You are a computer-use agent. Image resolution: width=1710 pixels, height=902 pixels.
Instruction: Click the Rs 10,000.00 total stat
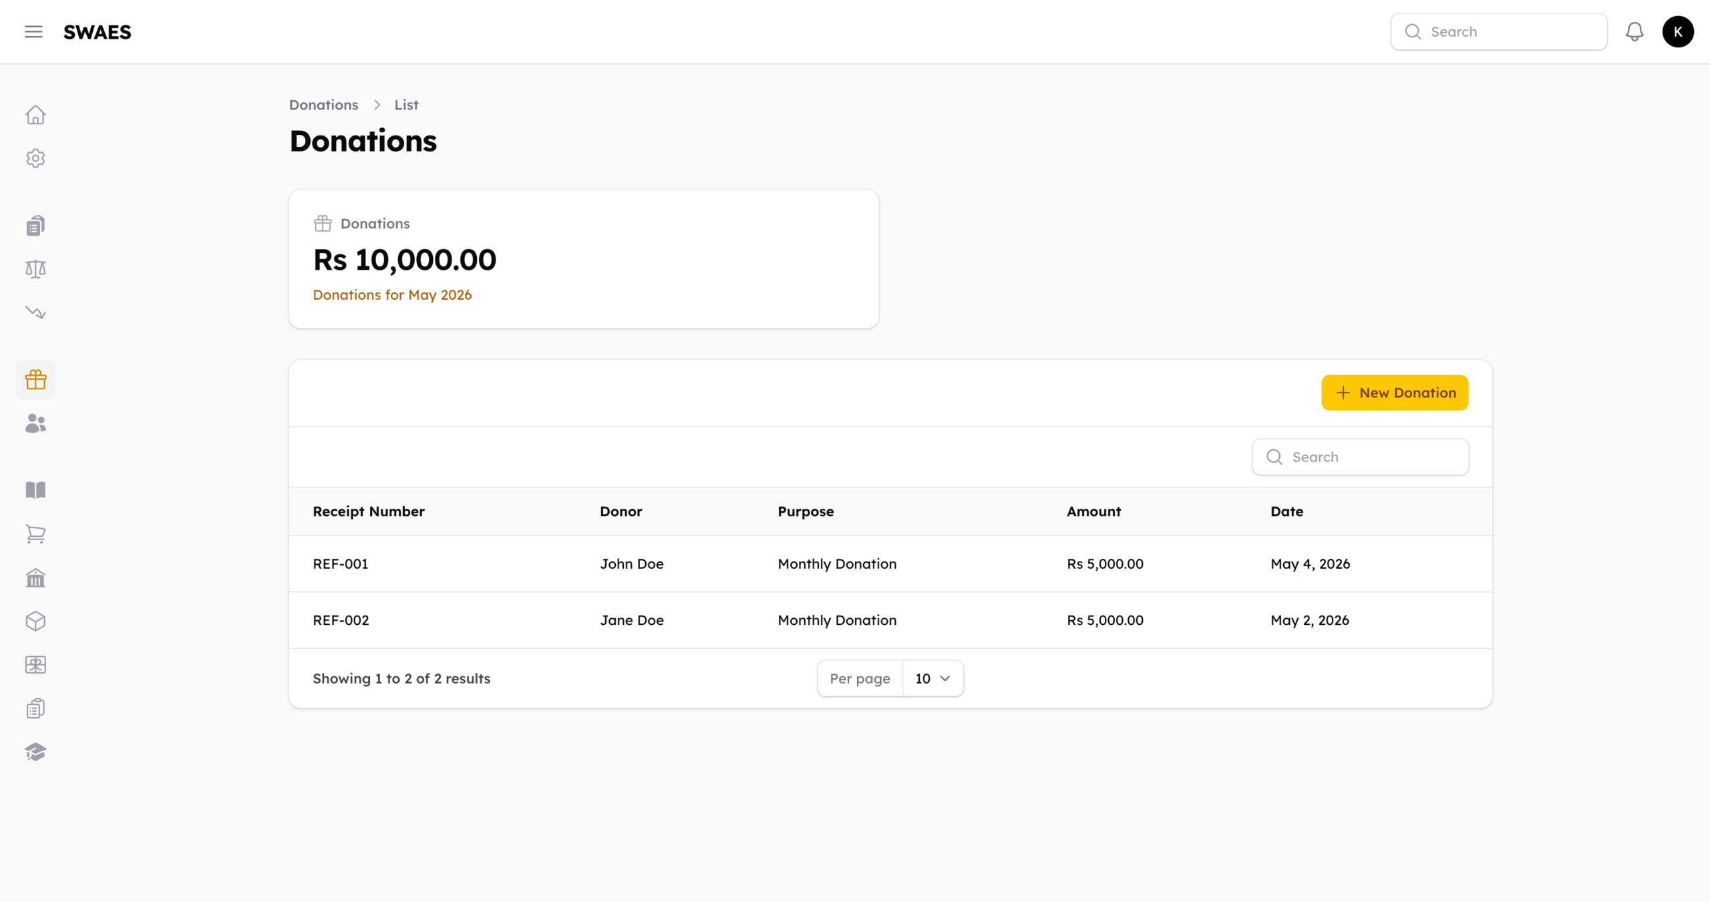tap(405, 260)
